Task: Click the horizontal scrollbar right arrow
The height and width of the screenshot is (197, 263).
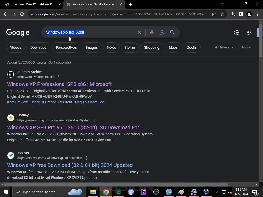Action: (257, 185)
